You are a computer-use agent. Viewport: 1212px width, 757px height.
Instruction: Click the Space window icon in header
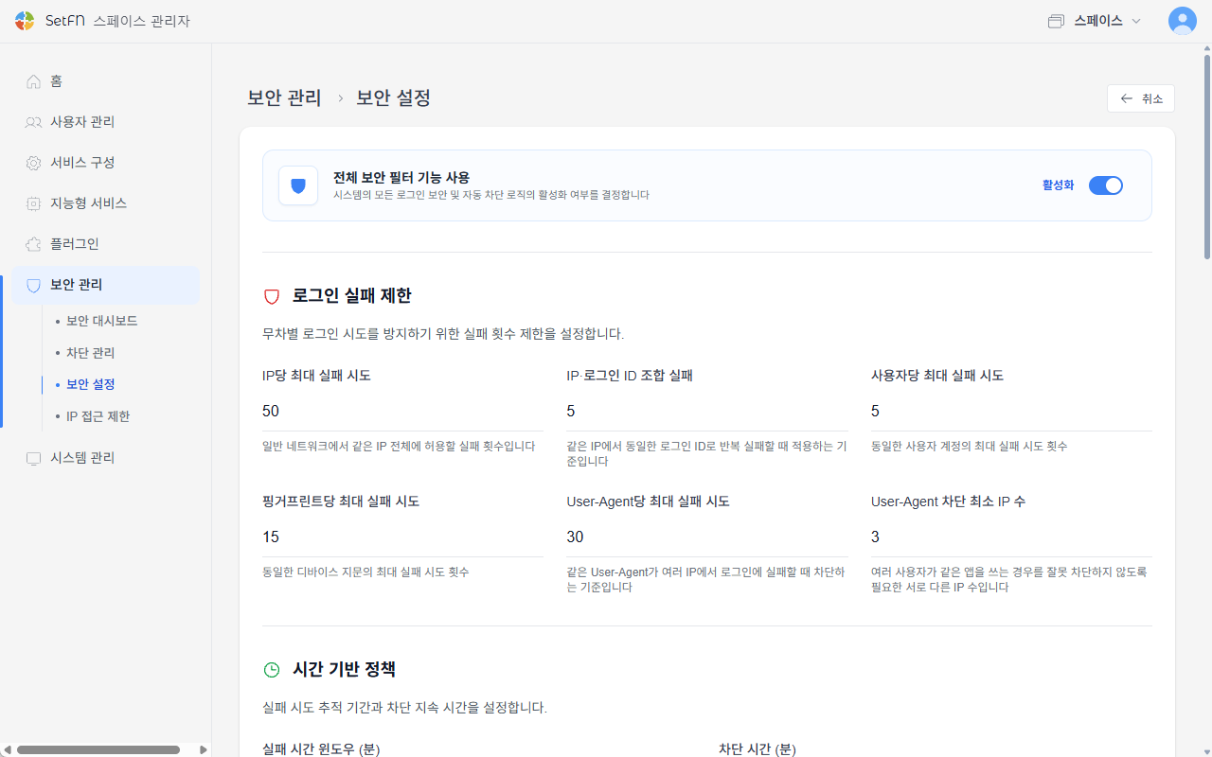[1056, 21]
